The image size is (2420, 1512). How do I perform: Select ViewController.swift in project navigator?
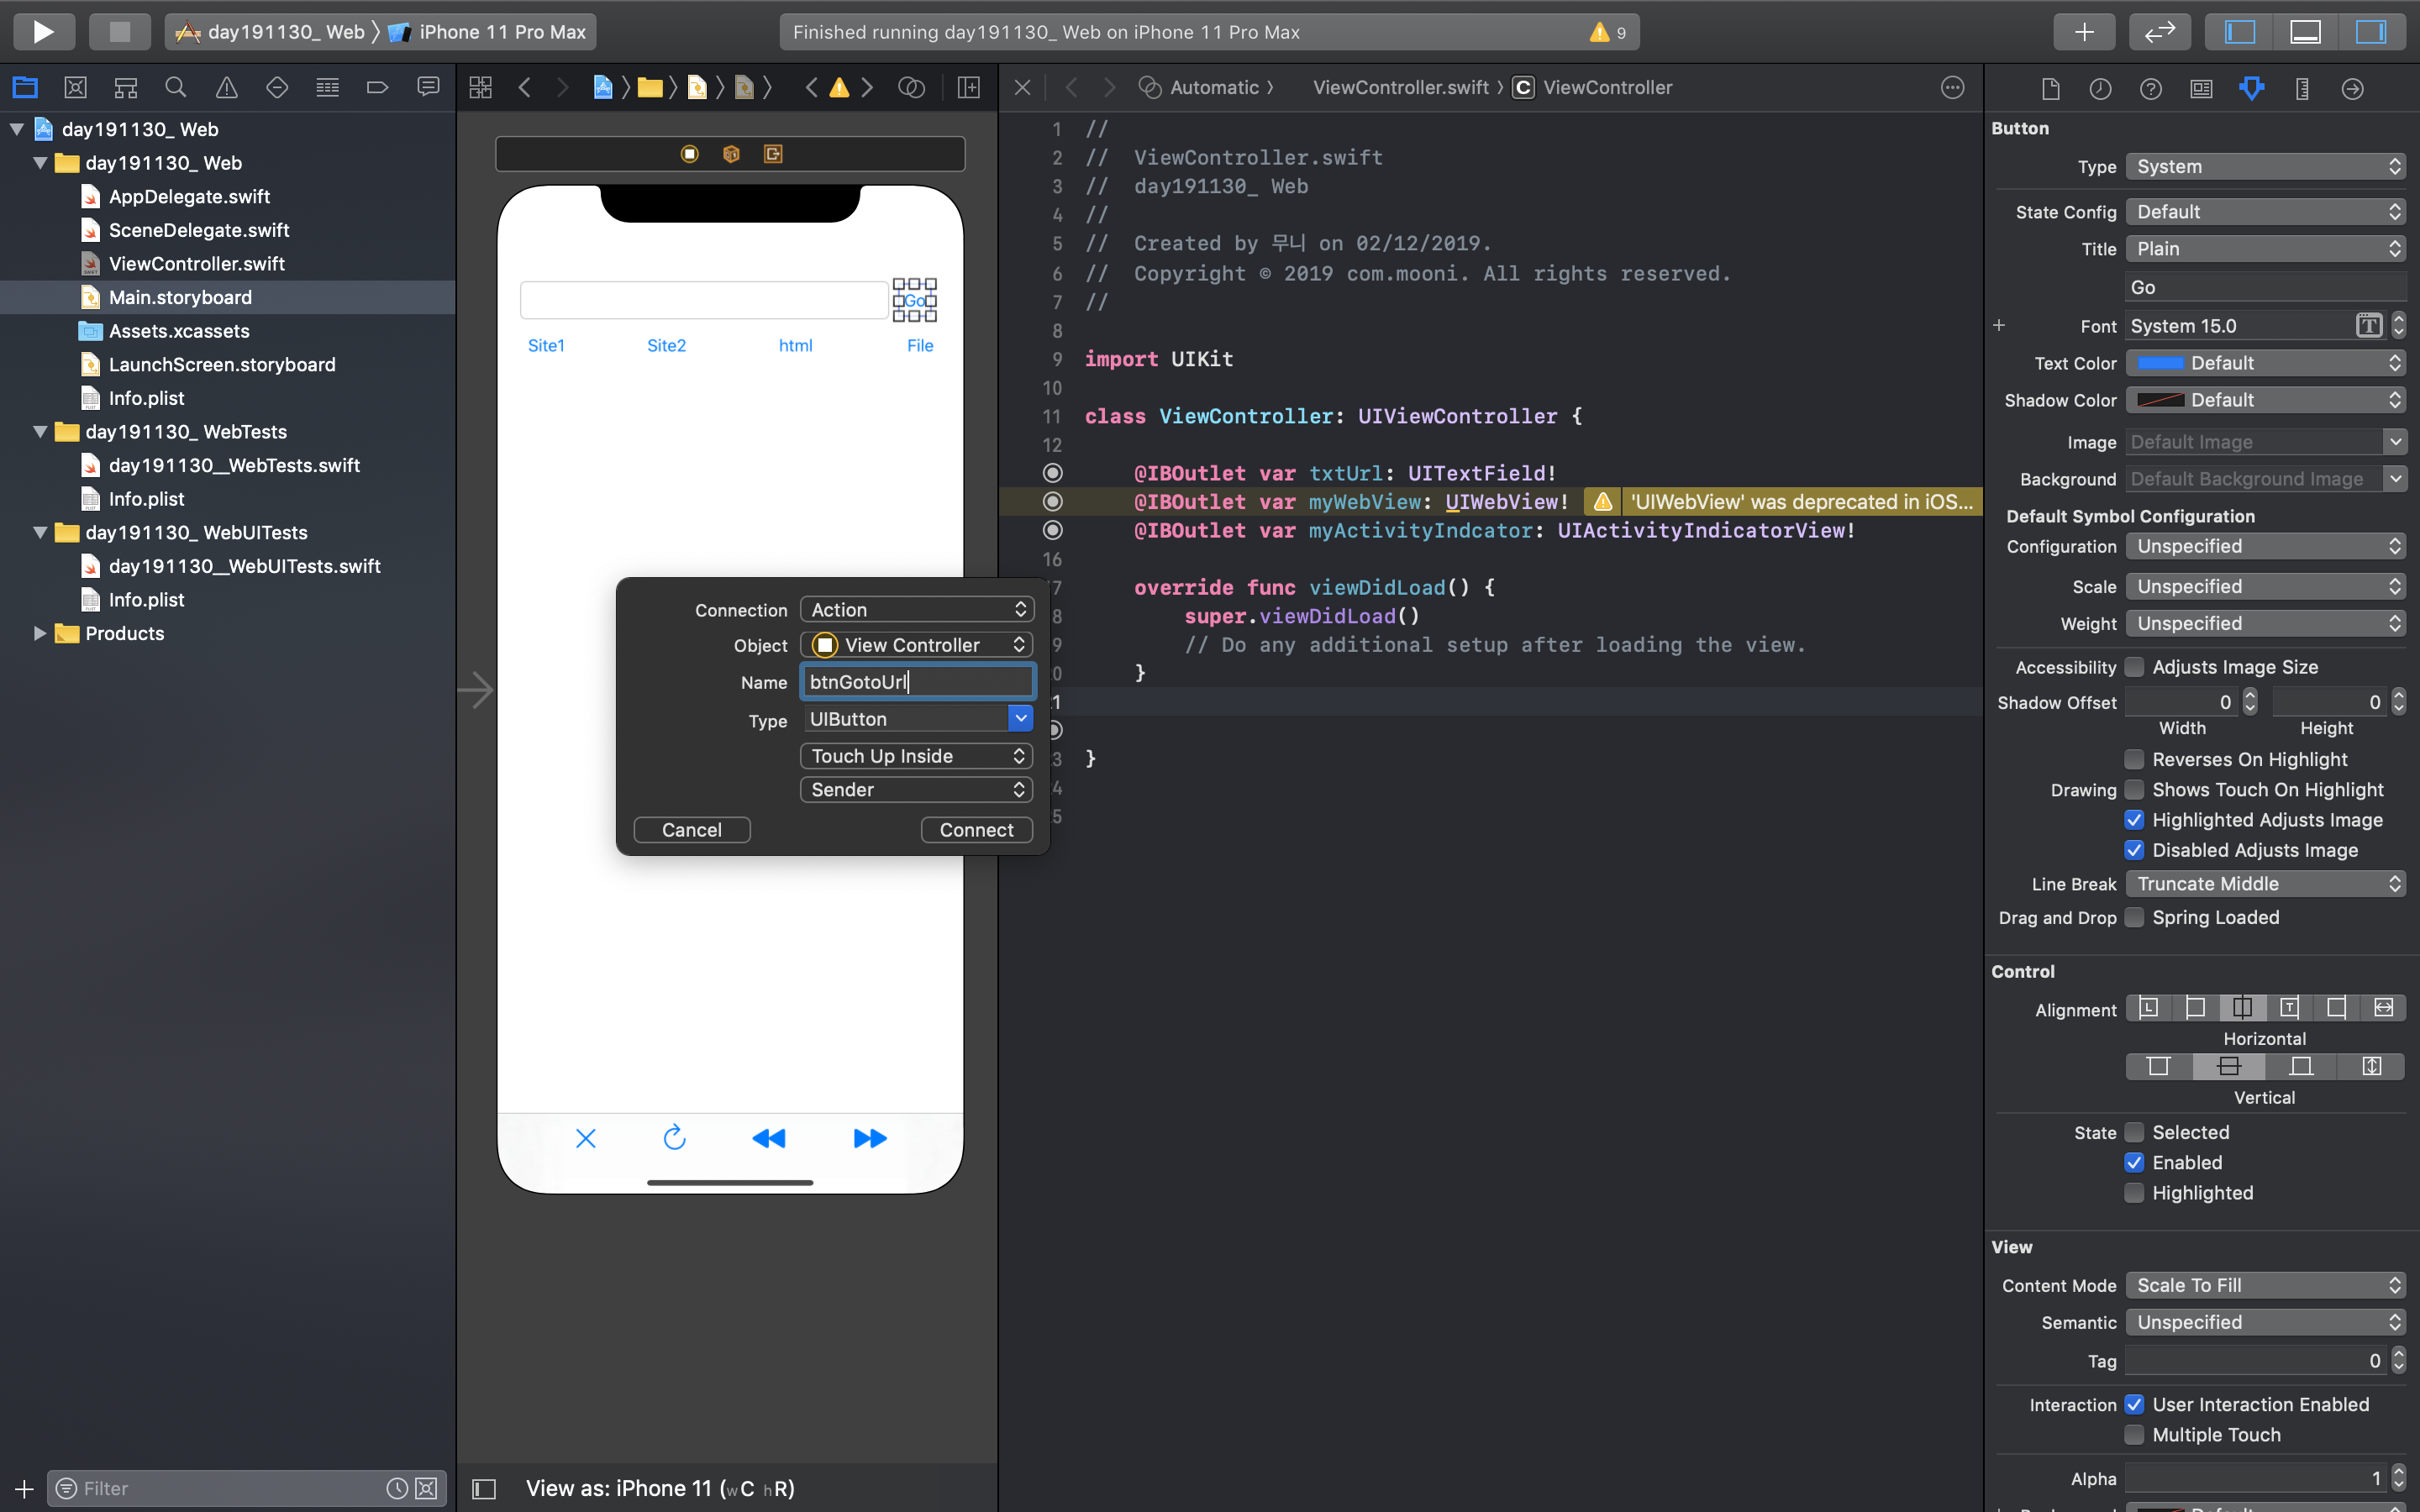point(196,264)
